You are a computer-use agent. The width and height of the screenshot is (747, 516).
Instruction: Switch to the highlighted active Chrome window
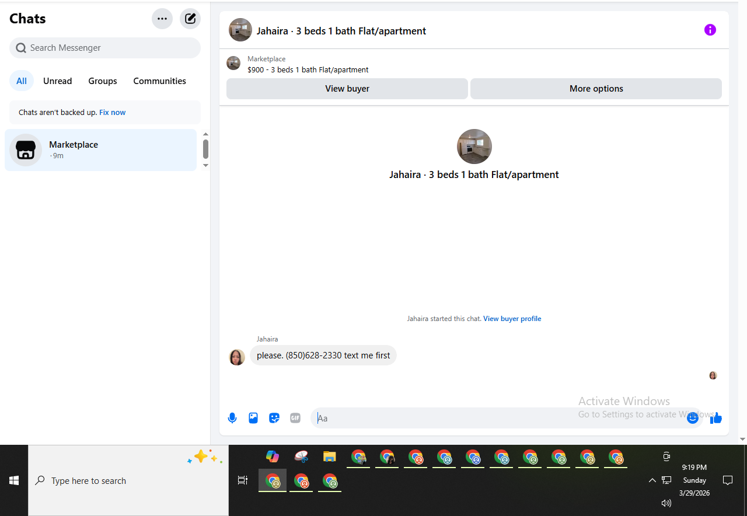(x=273, y=481)
